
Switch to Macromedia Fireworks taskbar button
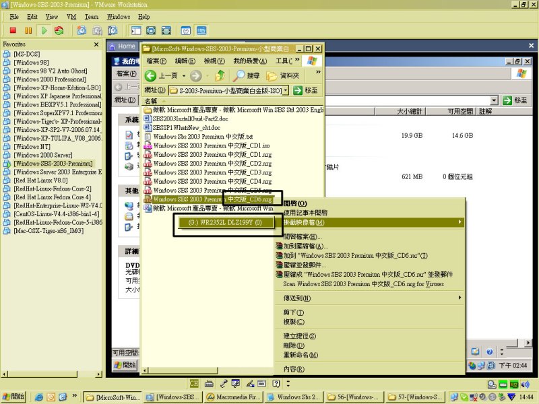pyautogui.click(x=234, y=397)
